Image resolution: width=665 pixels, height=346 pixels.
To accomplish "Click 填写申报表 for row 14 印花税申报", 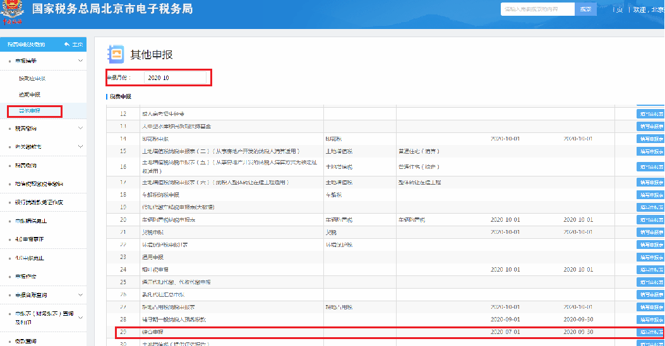I will [x=652, y=139].
